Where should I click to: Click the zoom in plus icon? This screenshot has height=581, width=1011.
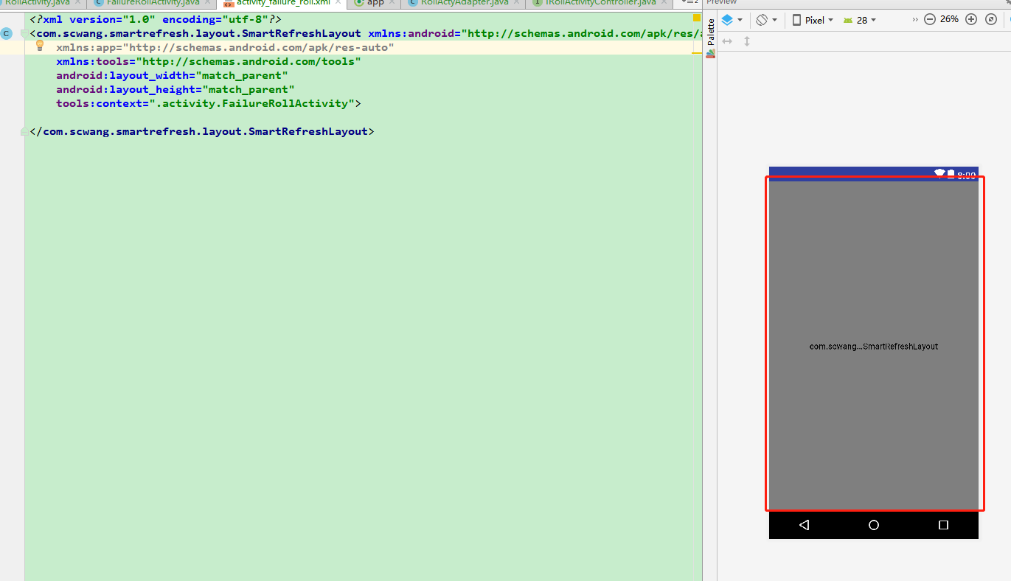coord(970,20)
